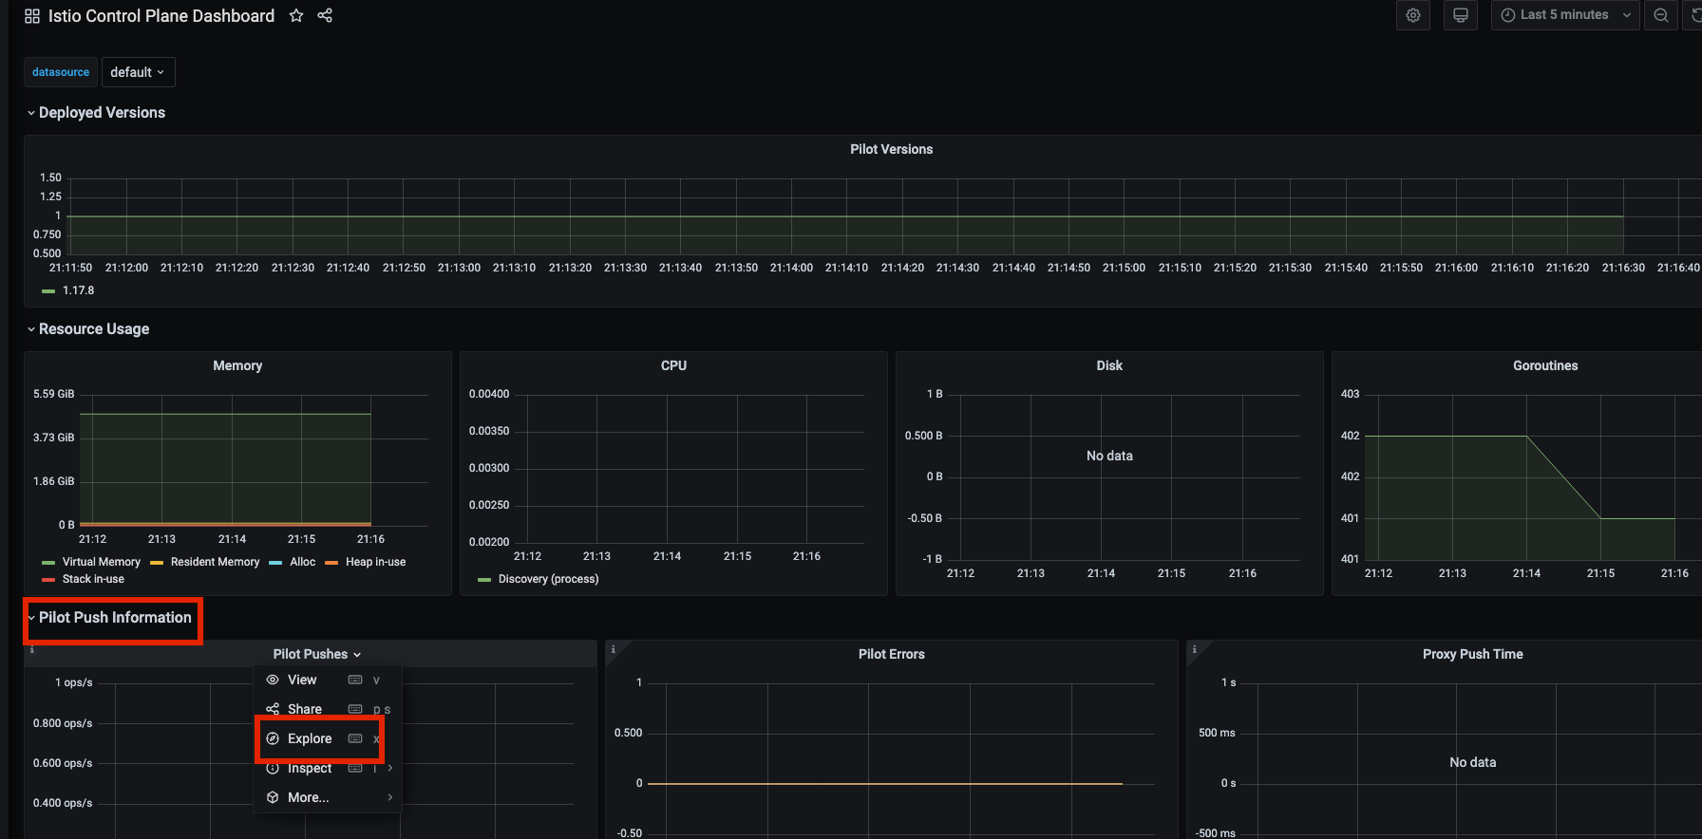Open More... submenu in the panel menu
This screenshot has width=1702, height=839.
click(x=328, y=797)
